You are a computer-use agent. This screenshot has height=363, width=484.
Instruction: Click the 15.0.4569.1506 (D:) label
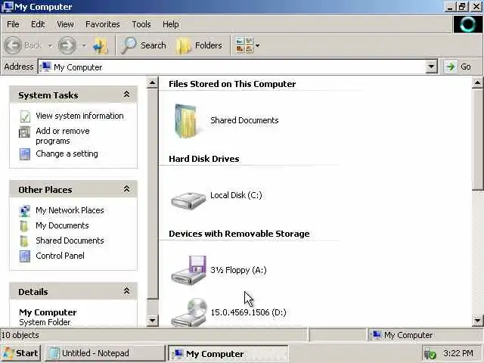[x=249, y=312]
